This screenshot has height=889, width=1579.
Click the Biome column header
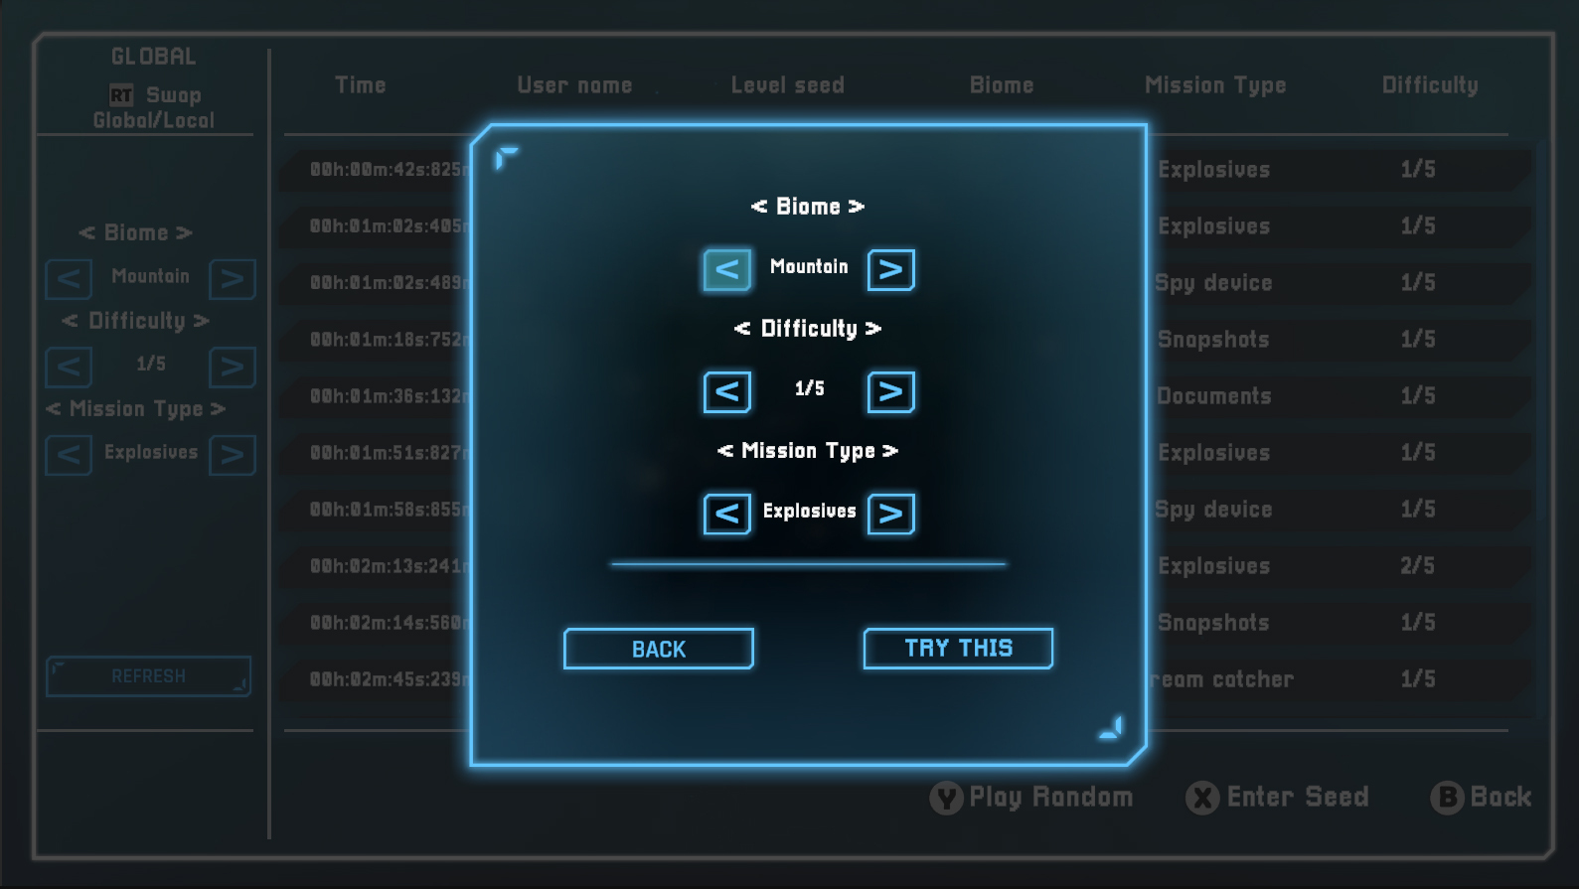click(1002, 85)
